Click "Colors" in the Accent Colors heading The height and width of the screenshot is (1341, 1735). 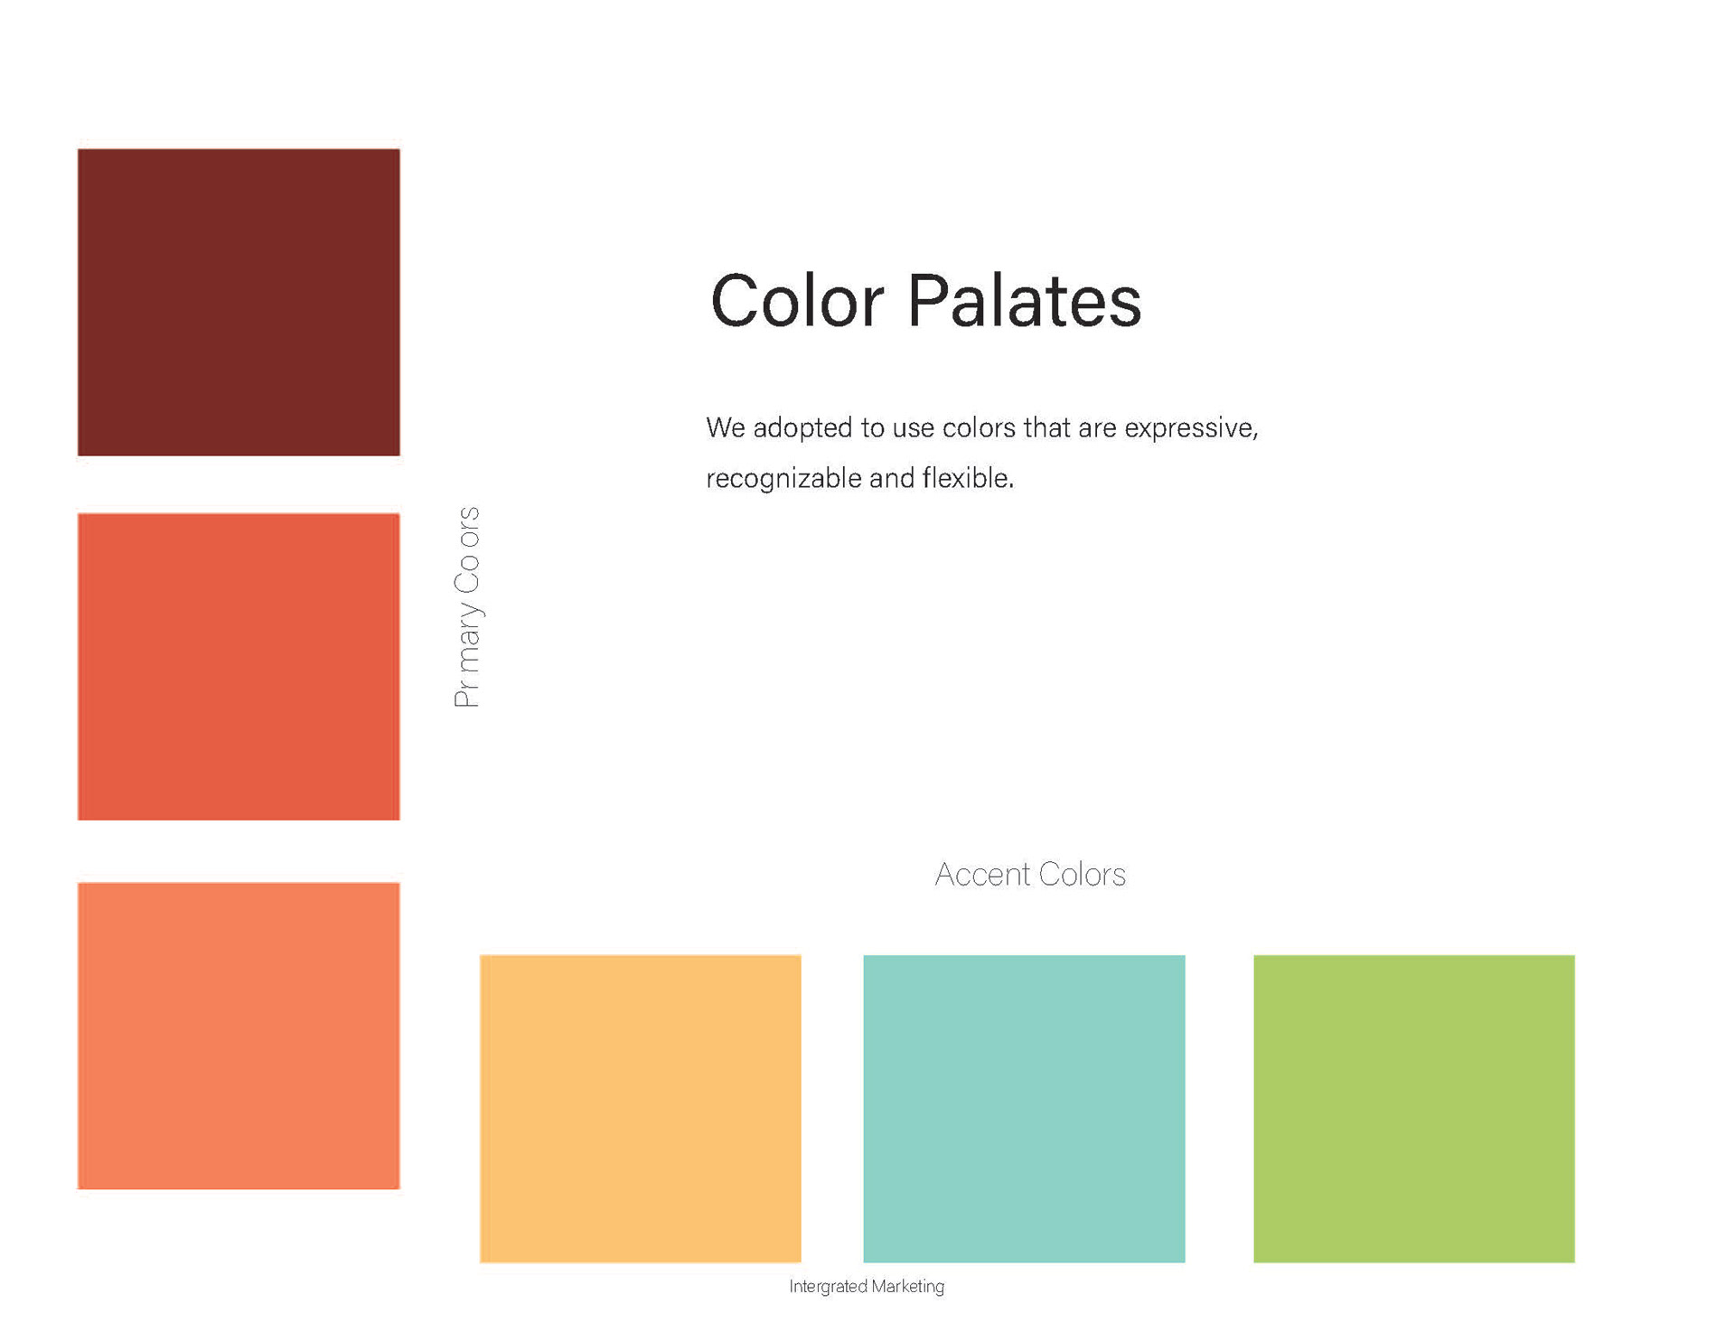point(1082,874)
